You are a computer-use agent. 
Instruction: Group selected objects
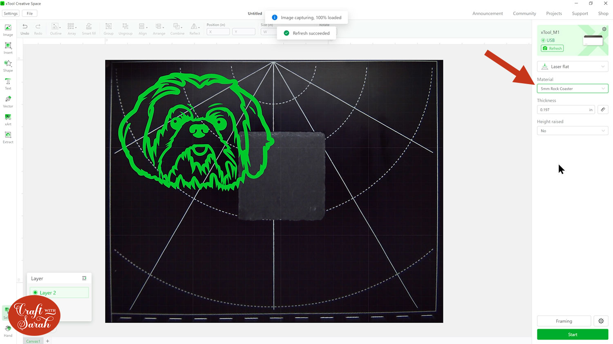click(108, 29)
